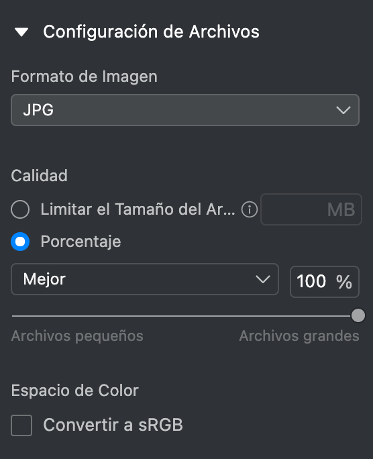
Task: Click the Limitar el Tamaño del Ar... label
Action: pos(138,209)
